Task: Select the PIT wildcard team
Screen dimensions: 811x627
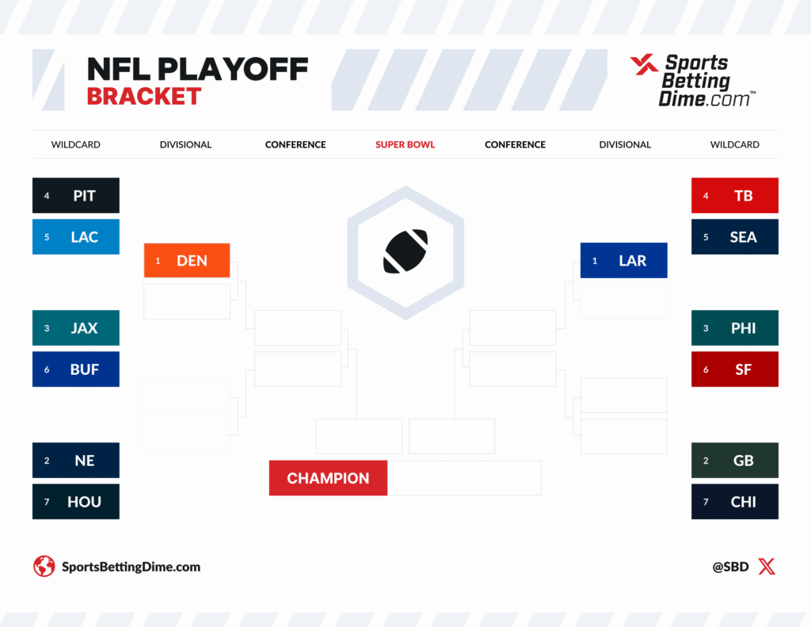Action: click(x=76, y=195)
